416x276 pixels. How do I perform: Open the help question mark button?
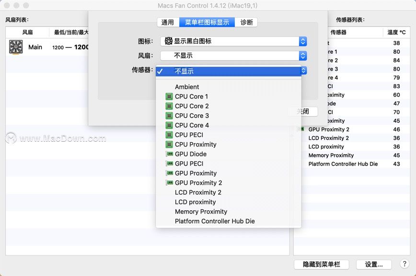[x=404, y=264]
